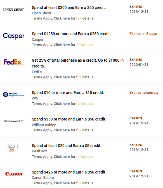163x188 pixels.
Task: Open the Basil Box $5 credit offer
Action: 67,146
